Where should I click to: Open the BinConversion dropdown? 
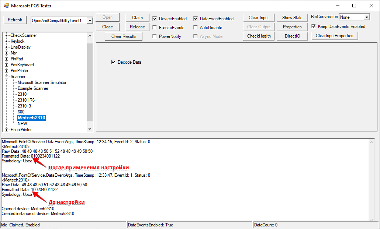366,17
